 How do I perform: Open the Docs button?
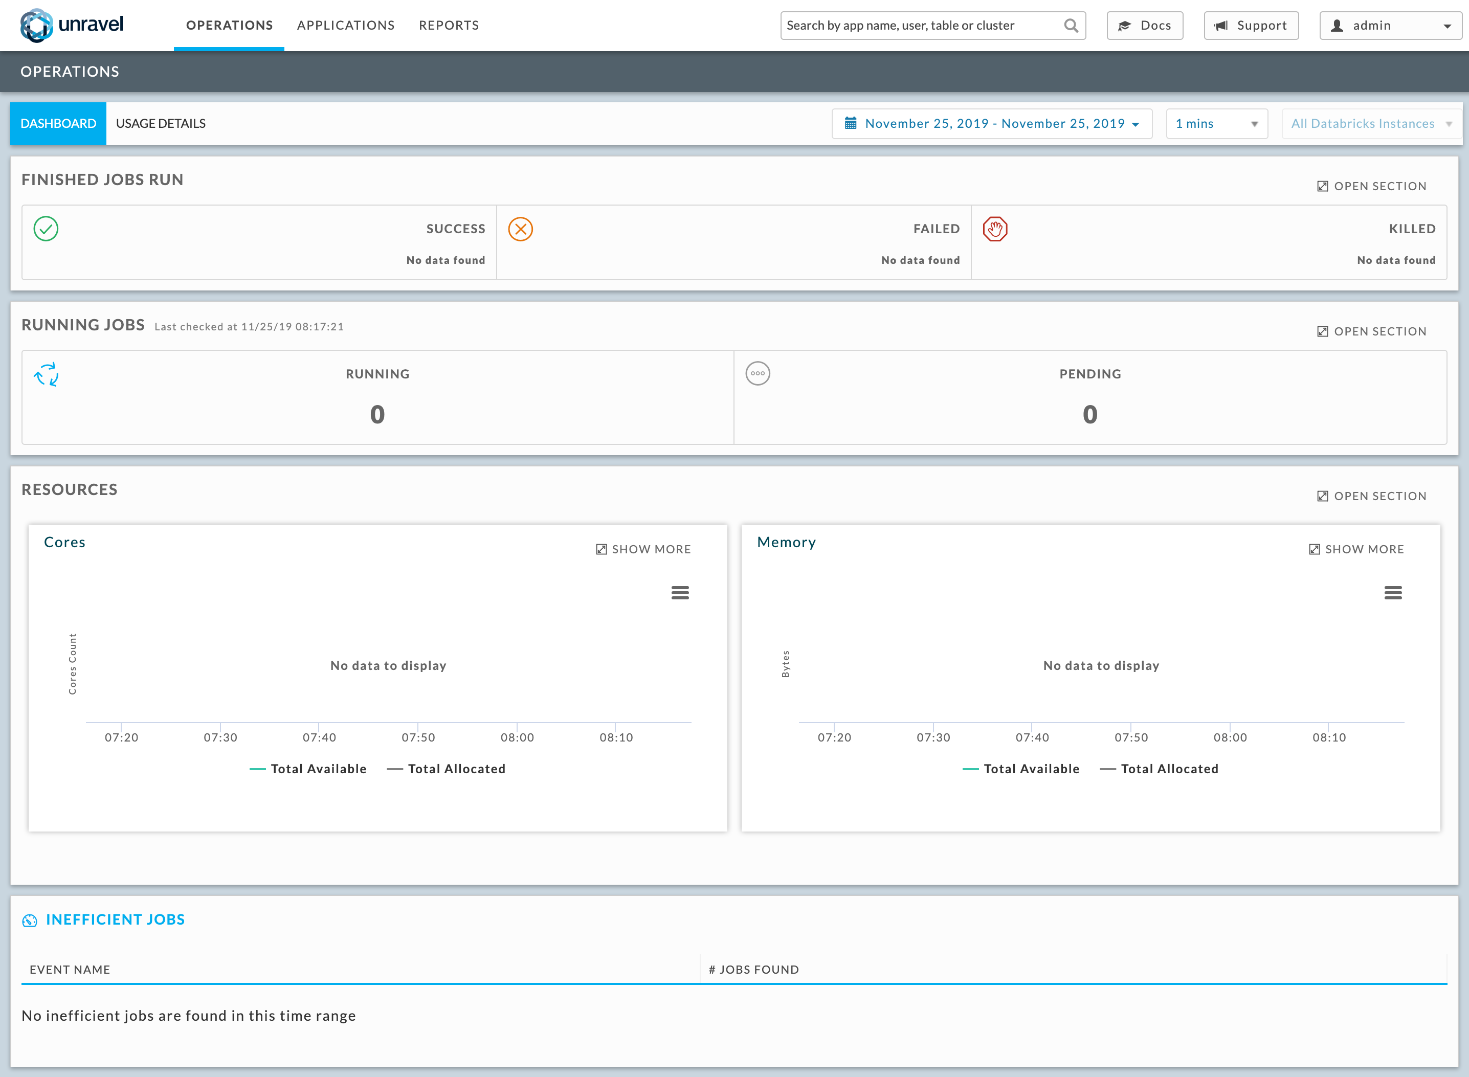click(1145, 26)
